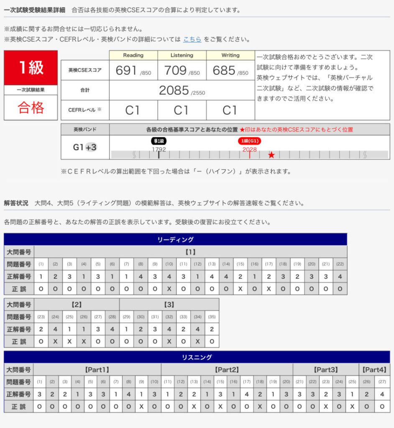Click the total score 2085
This screenshot has height=428, width=394.
click(174, 91)
